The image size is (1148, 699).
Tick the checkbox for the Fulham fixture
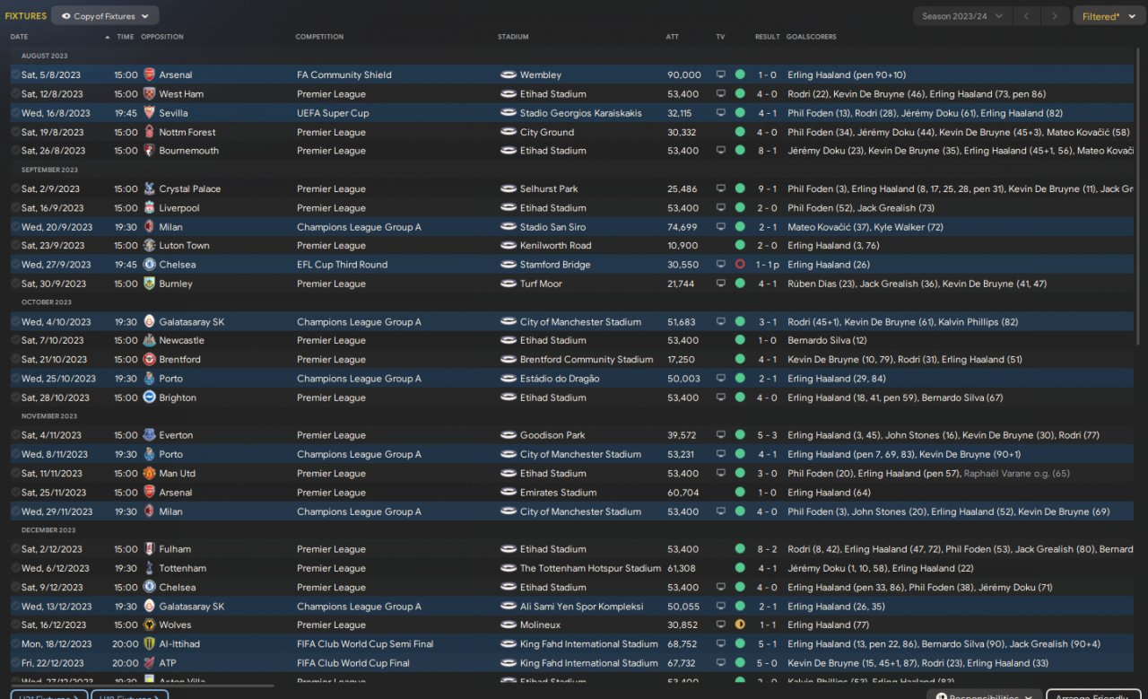[x=15, y=549]
